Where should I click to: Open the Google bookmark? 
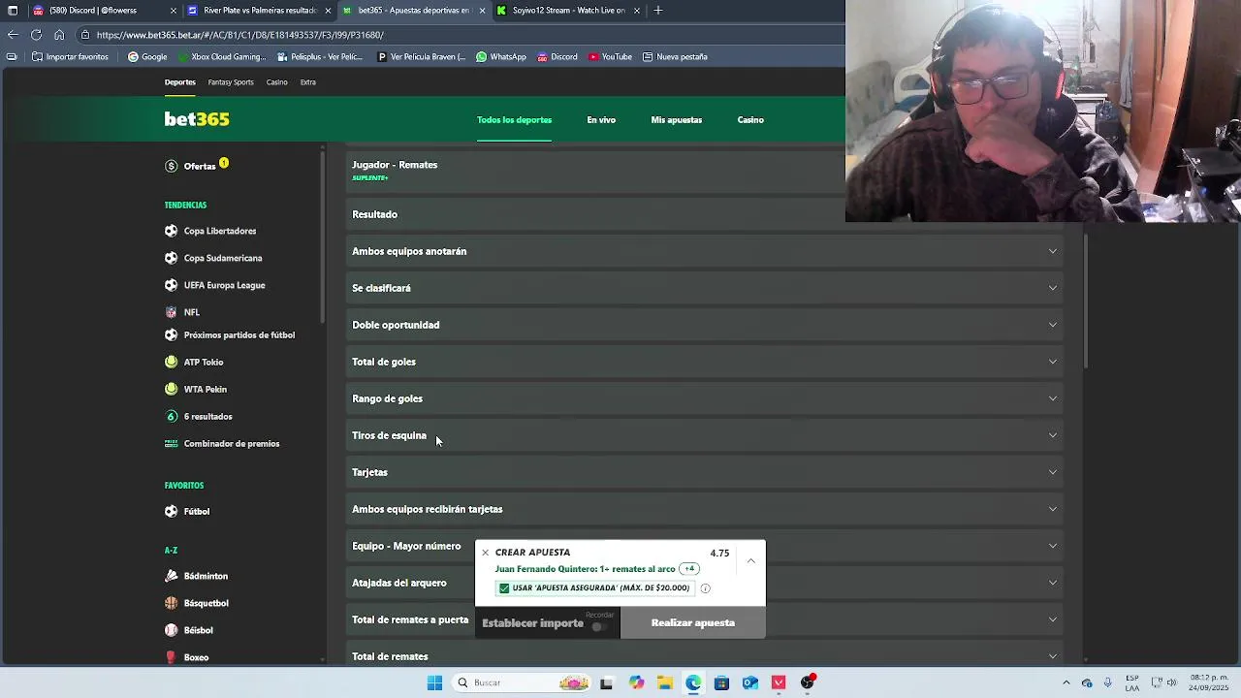pos(147,56)
